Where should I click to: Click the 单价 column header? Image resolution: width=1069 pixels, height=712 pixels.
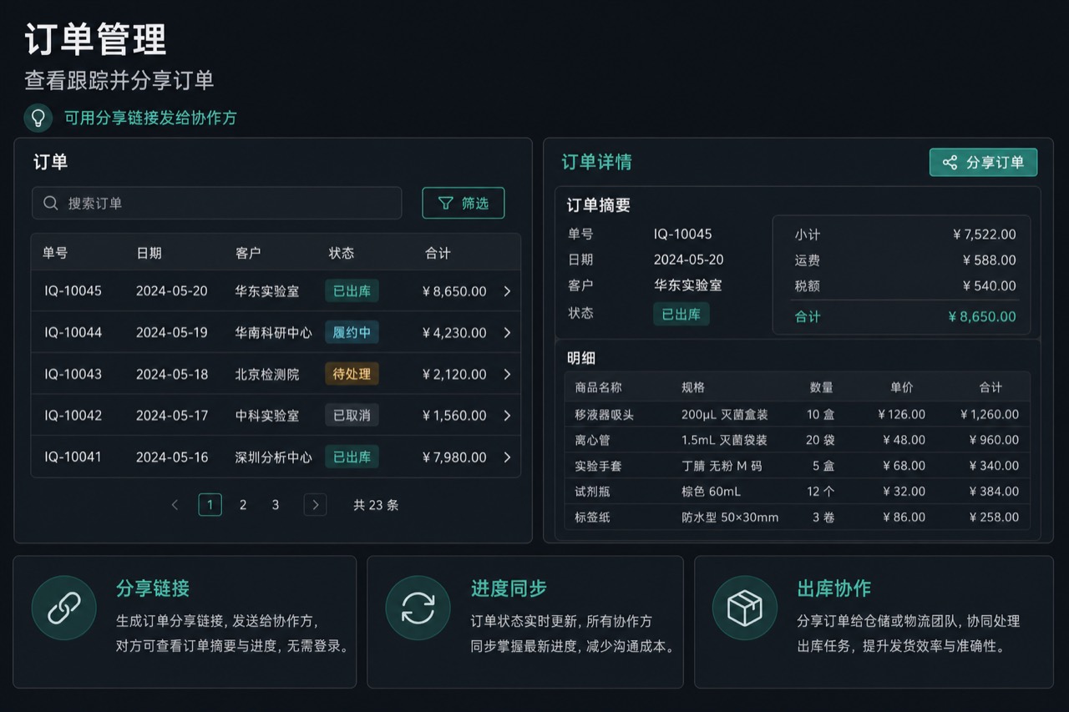pyautogui.click(x=902, y=387)
